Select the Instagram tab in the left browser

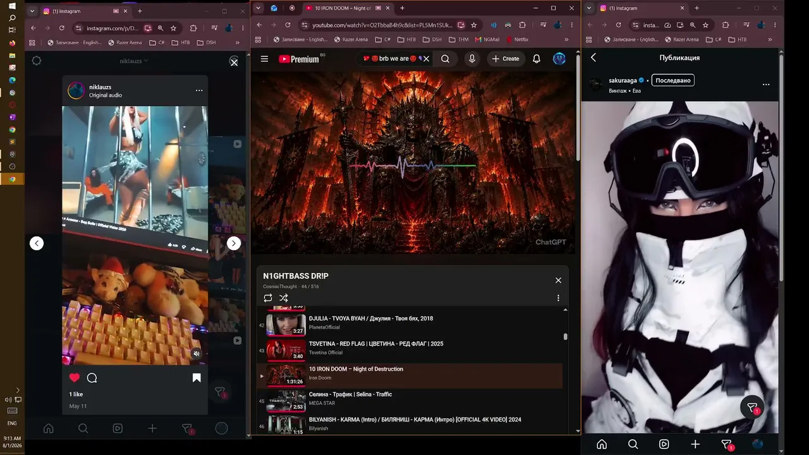pyautogui.click(x=85, y=11)
